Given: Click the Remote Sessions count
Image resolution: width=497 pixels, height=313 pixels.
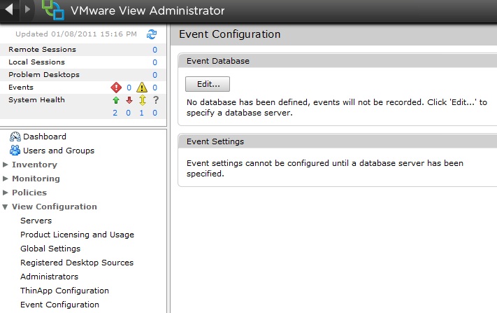Looking at the screenshot, I should (154, 50).
